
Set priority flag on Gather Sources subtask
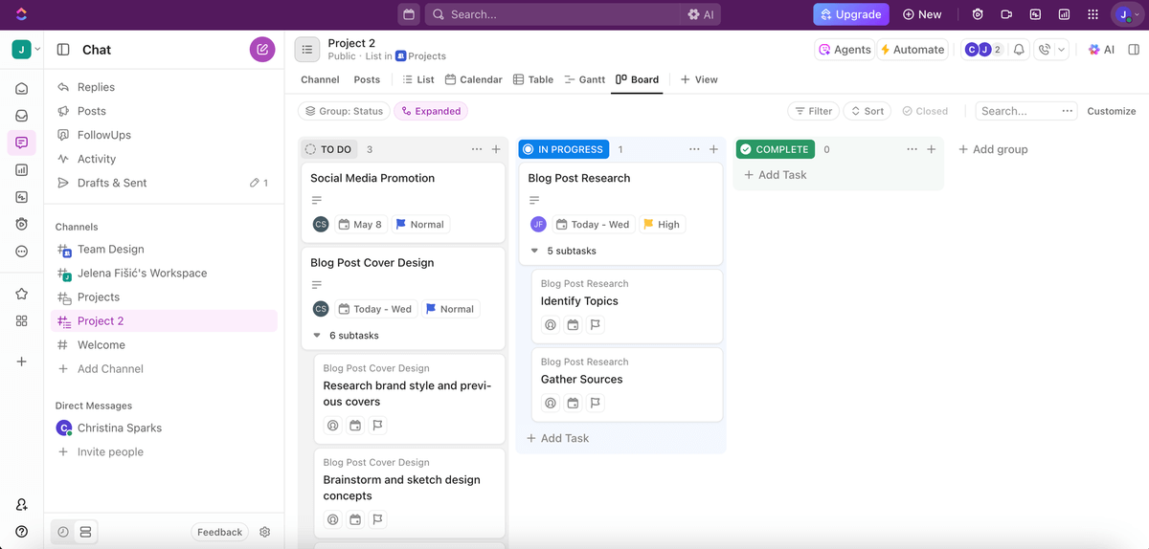596,403
